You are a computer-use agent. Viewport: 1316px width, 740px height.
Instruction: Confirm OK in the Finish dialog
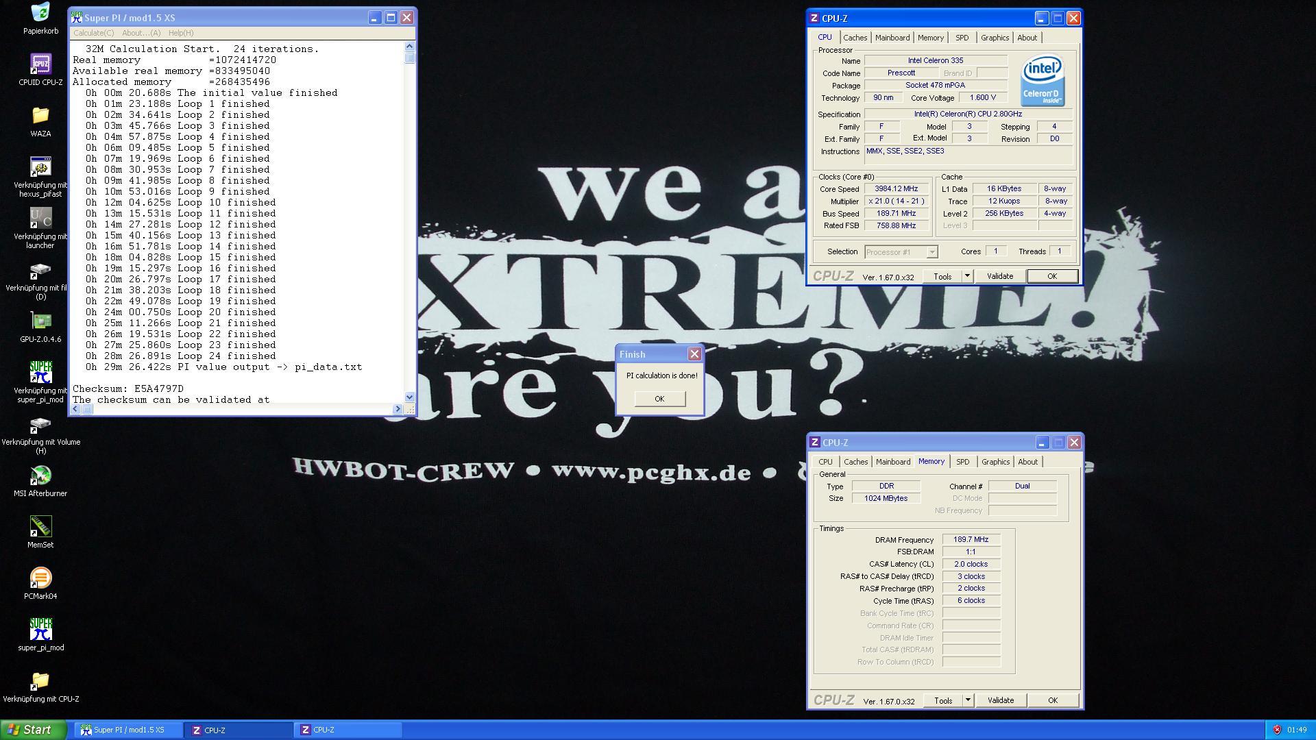click(x=659, y=399)
